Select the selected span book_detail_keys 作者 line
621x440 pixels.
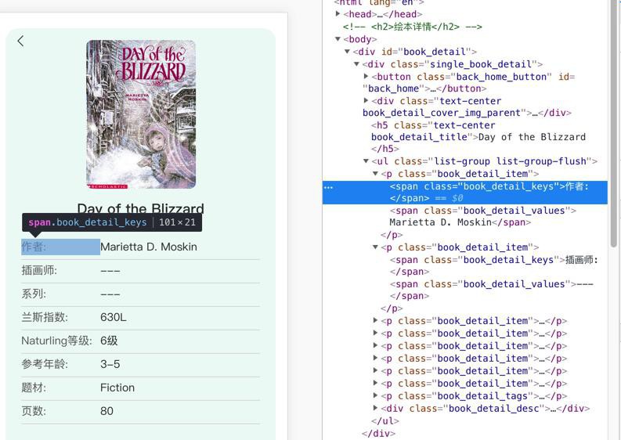click(x=465, y=193)
